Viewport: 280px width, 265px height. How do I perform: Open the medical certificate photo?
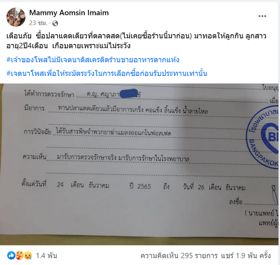[x=139, y=164]
